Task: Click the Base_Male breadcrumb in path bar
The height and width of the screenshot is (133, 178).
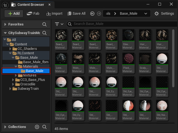Action: pos(128,14)
